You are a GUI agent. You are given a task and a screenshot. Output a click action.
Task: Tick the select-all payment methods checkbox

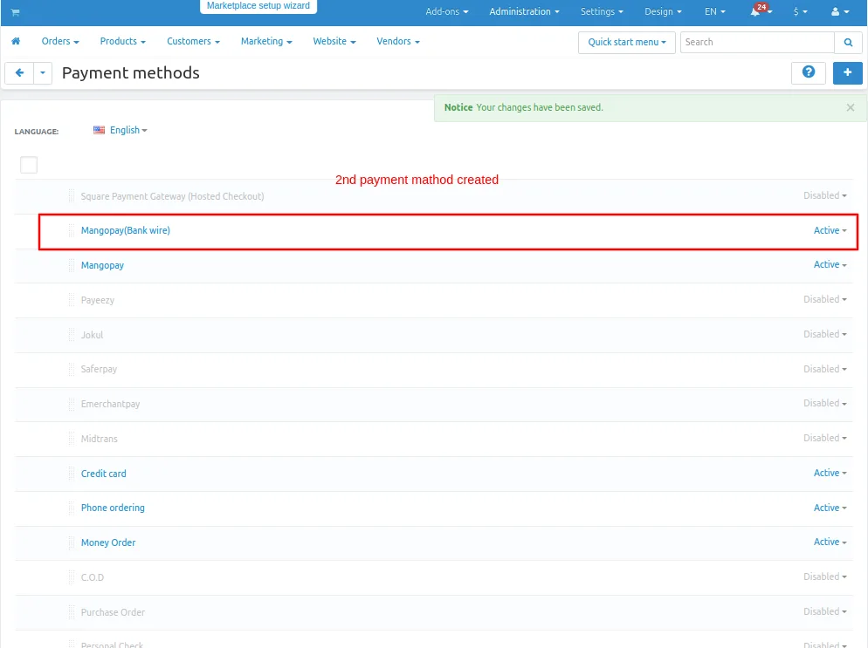pyautogui.click(x=29, y=165)
